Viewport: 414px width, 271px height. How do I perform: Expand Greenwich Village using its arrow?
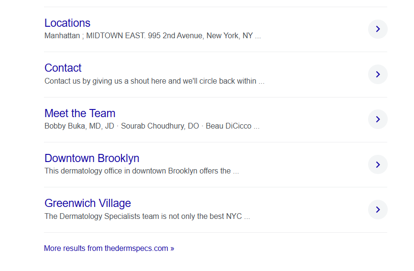tap(378, 209)
